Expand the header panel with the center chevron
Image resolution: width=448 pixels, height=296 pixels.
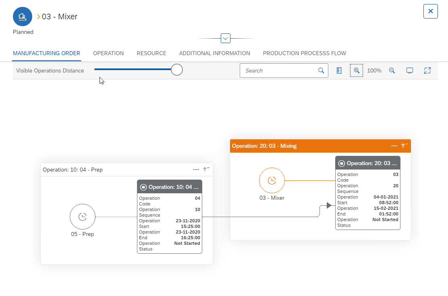click(x=225, y=38)
